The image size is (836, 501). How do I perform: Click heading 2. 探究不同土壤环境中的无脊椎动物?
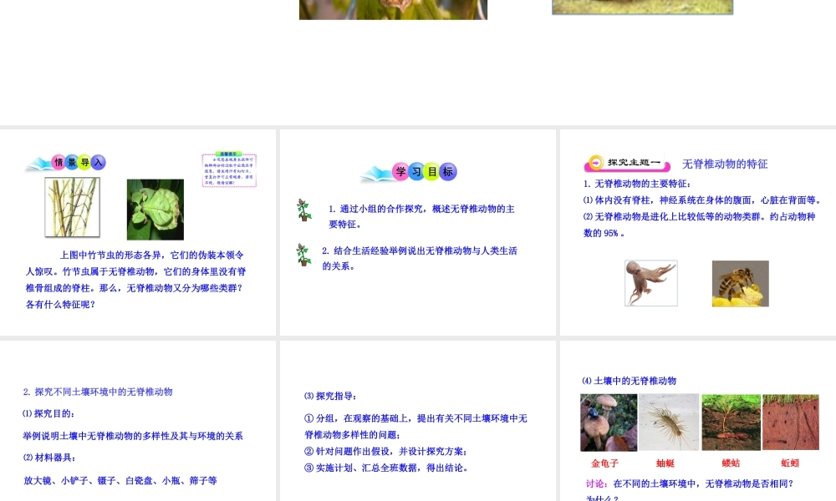(x=98, y=392)
